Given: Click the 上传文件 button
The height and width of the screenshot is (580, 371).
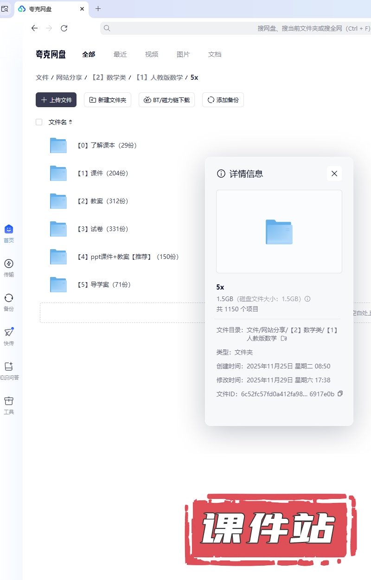Looking at the screenshot, I should [56, 100].
